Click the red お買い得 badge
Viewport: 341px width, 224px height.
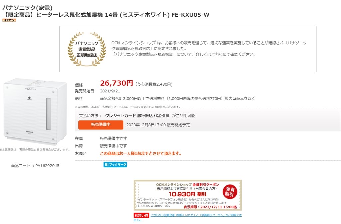pos(141,215)
